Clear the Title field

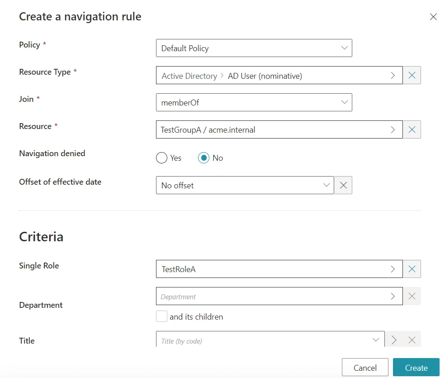coord(412,340)
